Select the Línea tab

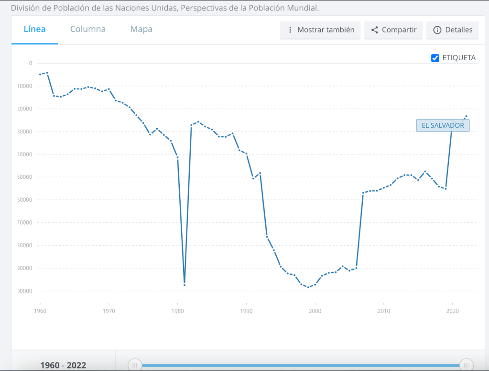tap(35, 29)
